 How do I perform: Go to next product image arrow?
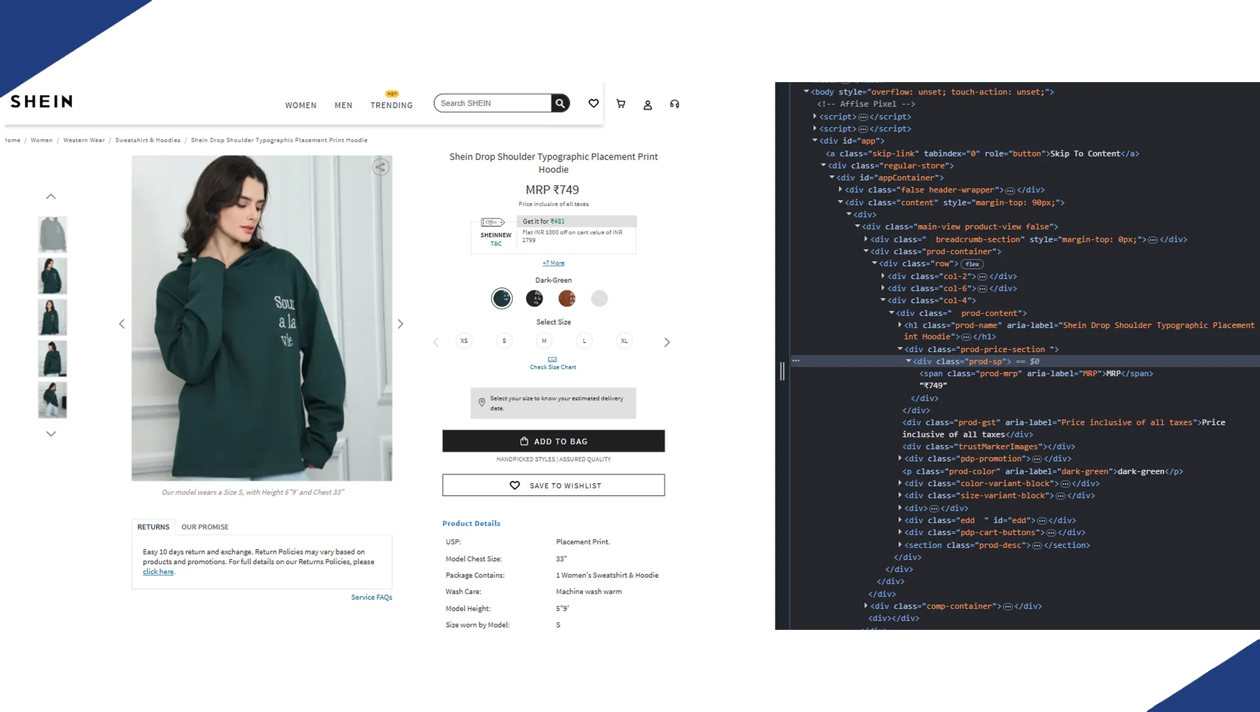point(400,324)
